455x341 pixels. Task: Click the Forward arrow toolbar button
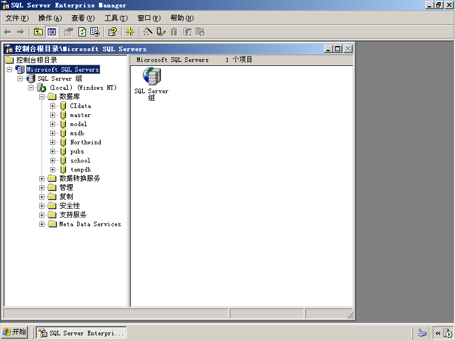[x=20, y=32]
